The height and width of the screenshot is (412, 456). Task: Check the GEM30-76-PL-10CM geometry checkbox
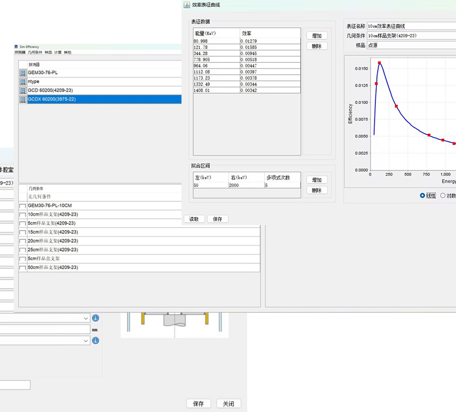[22, 206]
